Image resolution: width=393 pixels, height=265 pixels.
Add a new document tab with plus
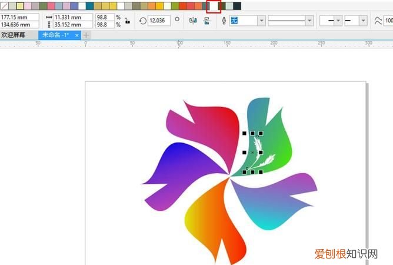(x=86, y=35)
